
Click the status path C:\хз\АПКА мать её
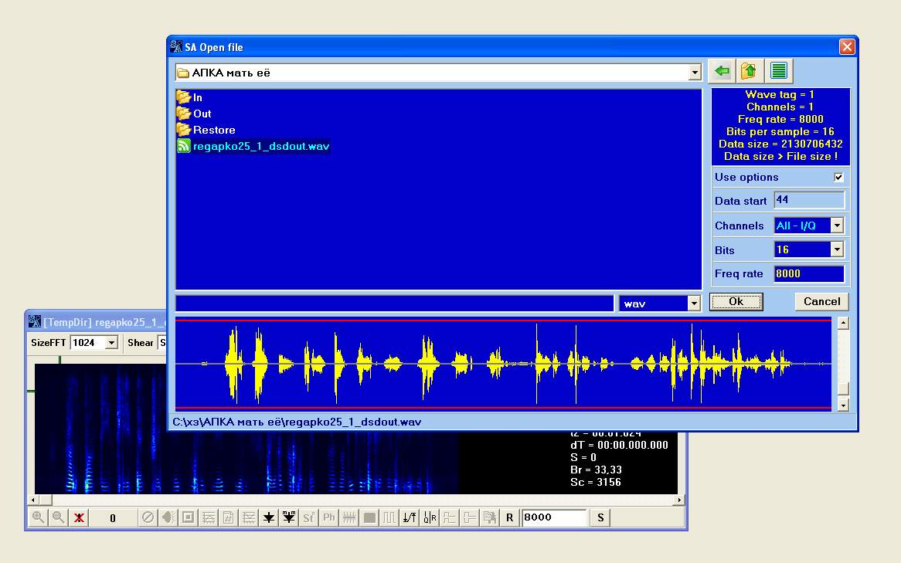click(297, 422)
